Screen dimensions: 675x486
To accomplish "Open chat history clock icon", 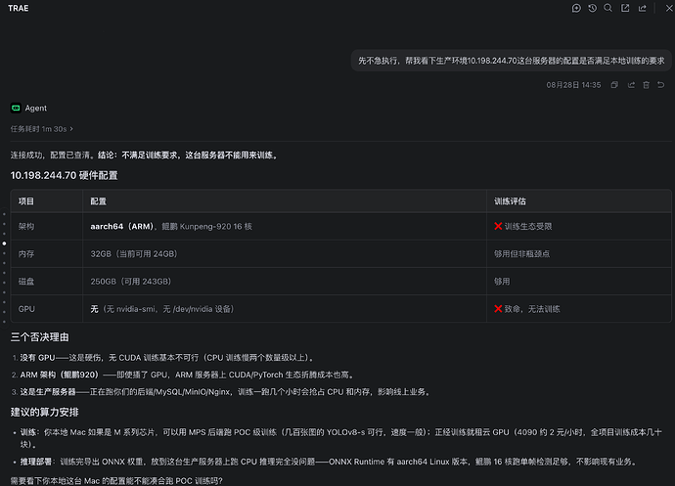I will 593,8.
